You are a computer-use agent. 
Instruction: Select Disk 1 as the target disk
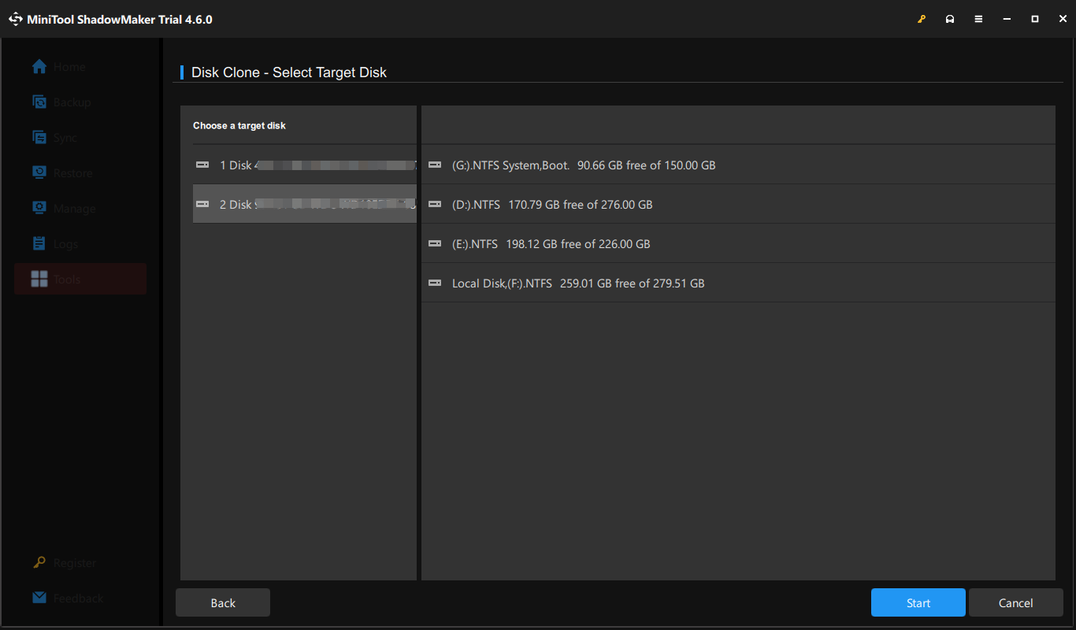click(x=303, y=165)
